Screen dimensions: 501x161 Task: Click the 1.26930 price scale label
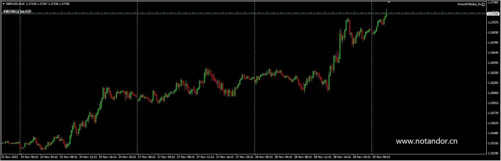493,33
